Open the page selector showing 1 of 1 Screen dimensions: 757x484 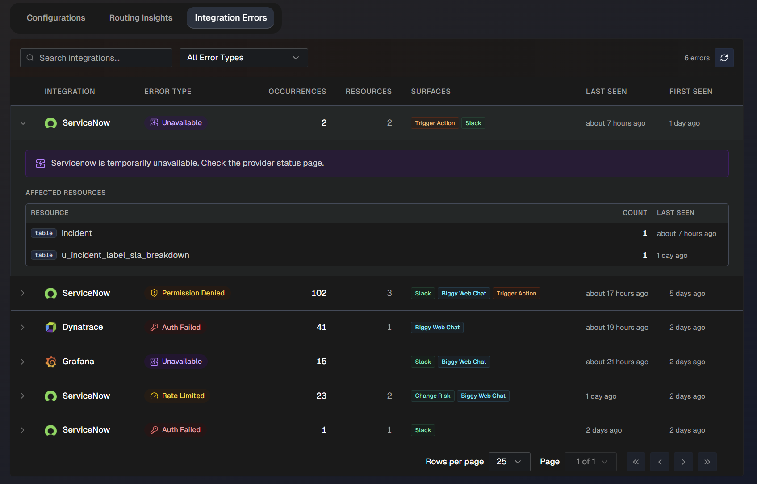pyautogui.click(x=590, y=462)
